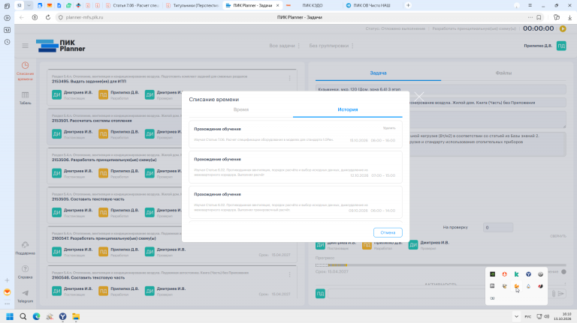
Task: Open the hamburger menu beside the ПИК logo
Action: pyautogui.click(x=25, y=46)
